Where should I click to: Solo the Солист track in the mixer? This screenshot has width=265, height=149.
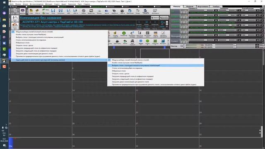click(x=184, y=42)
